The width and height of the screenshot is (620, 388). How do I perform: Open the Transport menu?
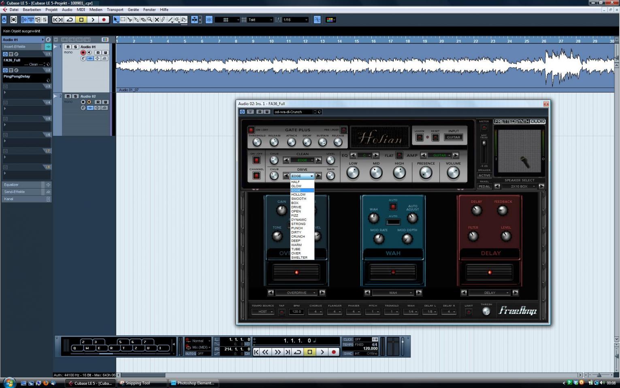[x=115, y=9]
